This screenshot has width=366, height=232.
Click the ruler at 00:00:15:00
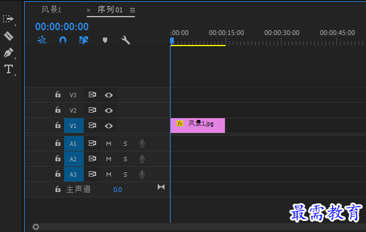click(226, 33)
